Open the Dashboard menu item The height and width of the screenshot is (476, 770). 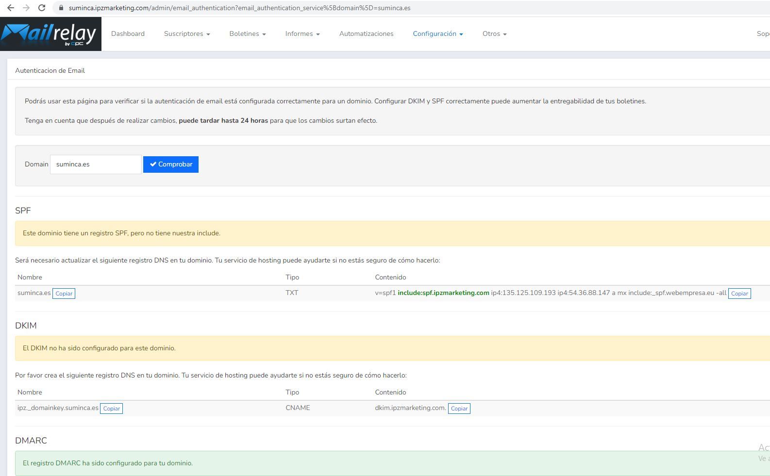pos(128,33)
